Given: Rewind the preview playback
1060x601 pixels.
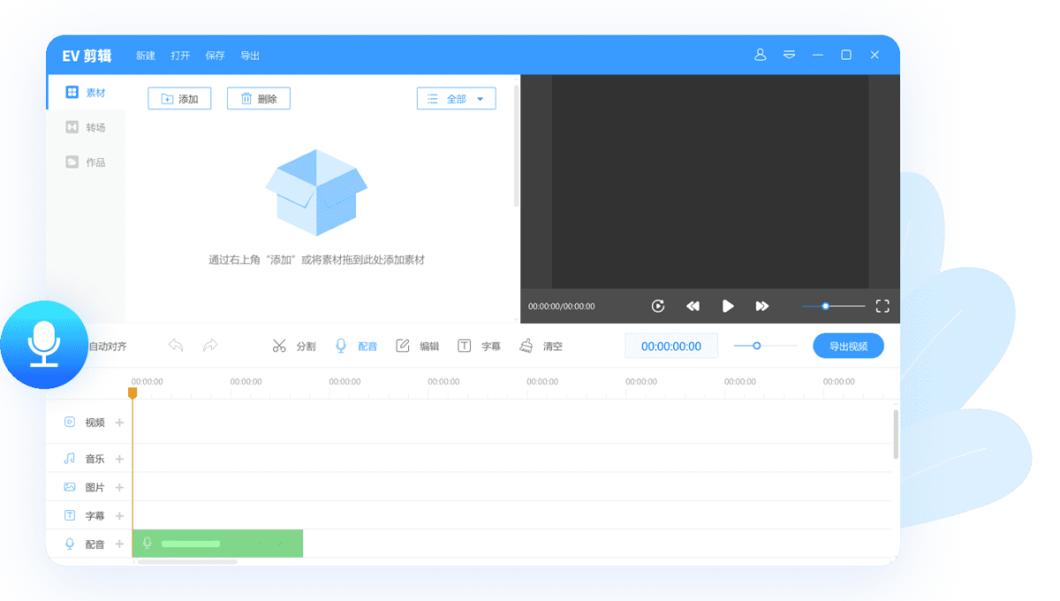Looking at the screenshot, I should (x=693, y=306).
